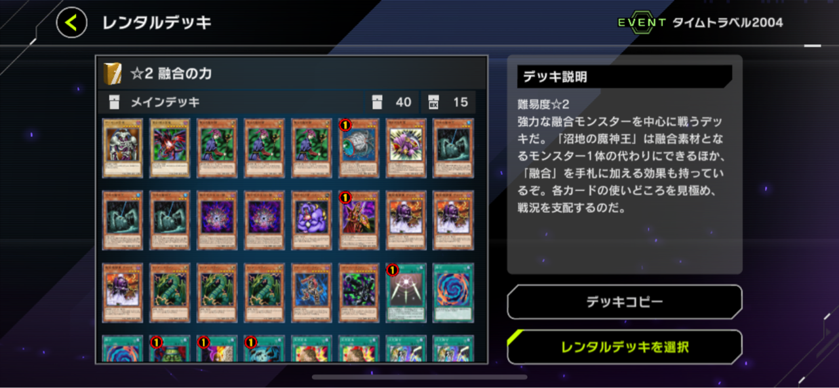Image resolution: width=839 pixels, height=388 pixels.
Task: Click the EX deck count icon
Action: pos(433,102)
